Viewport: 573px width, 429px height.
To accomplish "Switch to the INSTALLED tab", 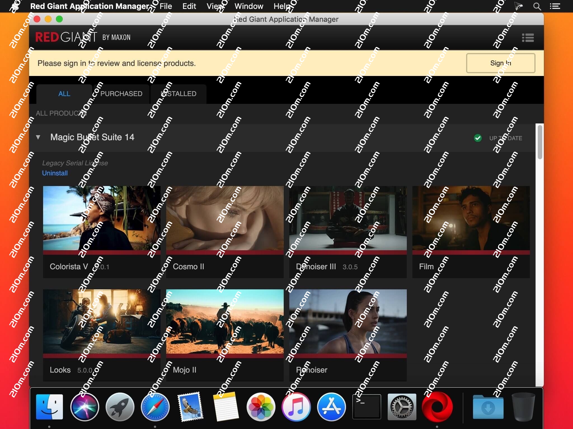I will [x=179, y=94].
